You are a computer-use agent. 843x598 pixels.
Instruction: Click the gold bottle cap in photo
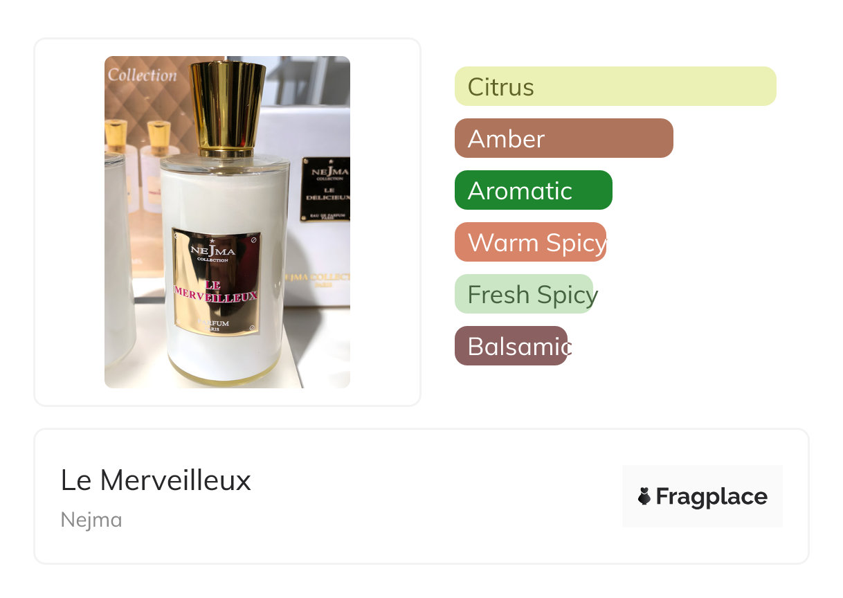click(228, 108)
